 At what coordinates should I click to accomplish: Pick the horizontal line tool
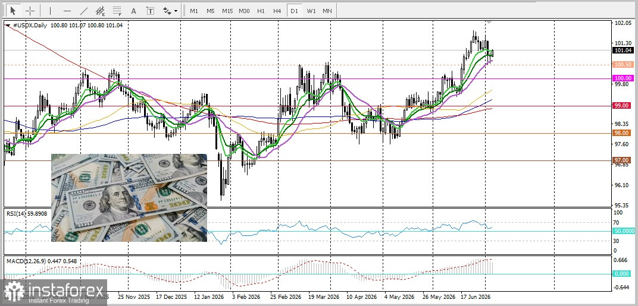67,11
